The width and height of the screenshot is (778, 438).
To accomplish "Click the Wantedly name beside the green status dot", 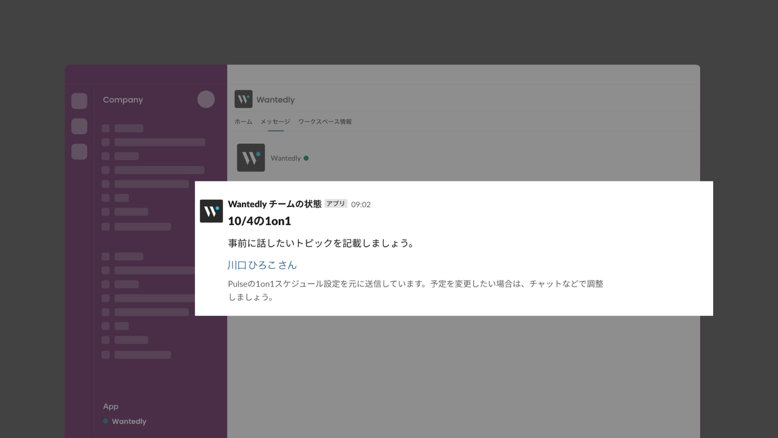I will point(286,158).
